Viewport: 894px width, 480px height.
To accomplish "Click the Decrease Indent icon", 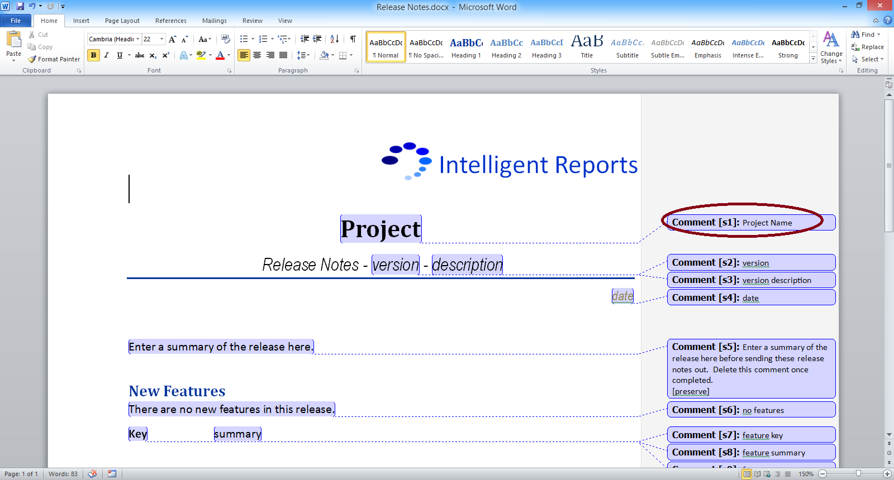I will click(x=305, y=39).
